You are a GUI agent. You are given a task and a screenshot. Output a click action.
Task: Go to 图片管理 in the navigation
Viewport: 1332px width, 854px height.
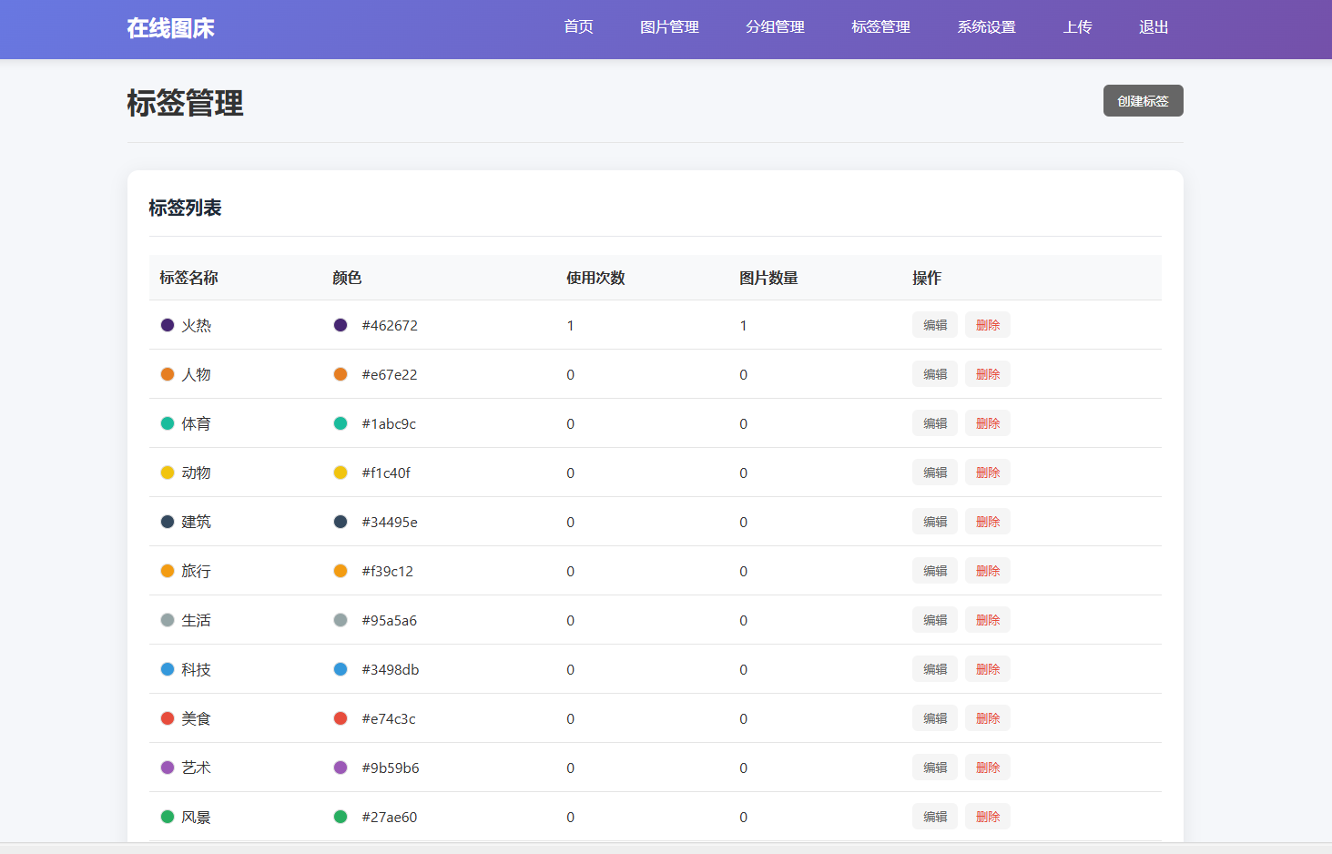pos(669,27)
